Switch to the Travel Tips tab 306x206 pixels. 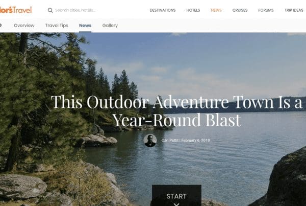point(57,26)
